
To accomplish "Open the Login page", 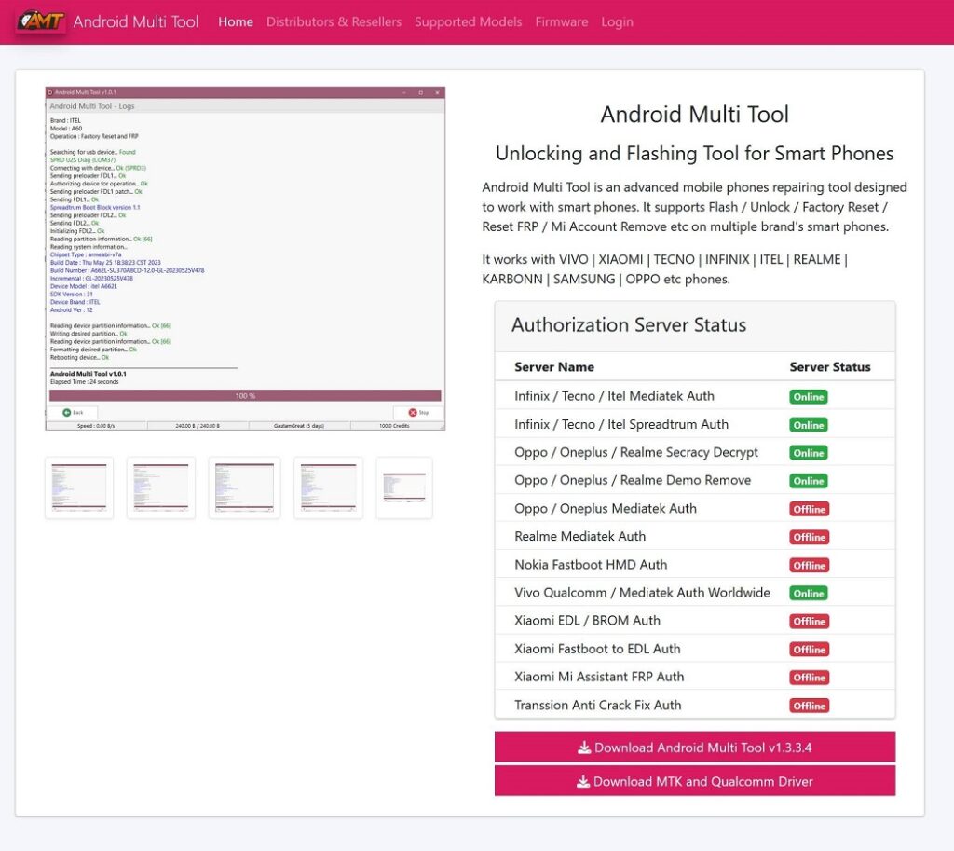I will click(617, 22).
